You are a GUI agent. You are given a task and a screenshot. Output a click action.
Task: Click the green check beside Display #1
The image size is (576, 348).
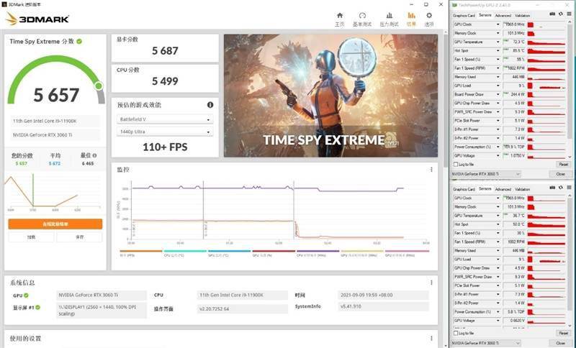click(x=38, y=307)
